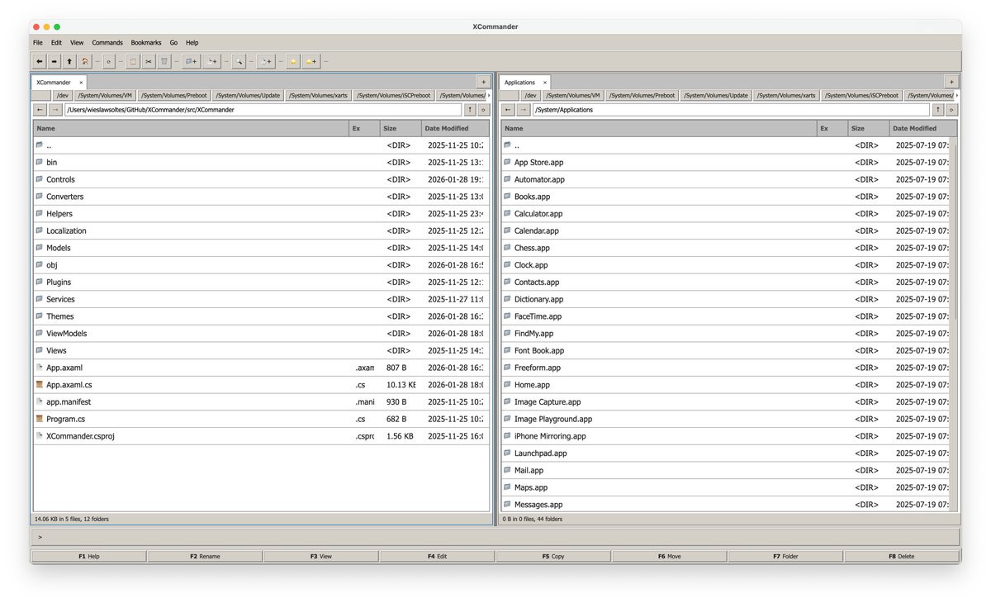
Task: Click F3 View button
Action: (x=321, y=557)
